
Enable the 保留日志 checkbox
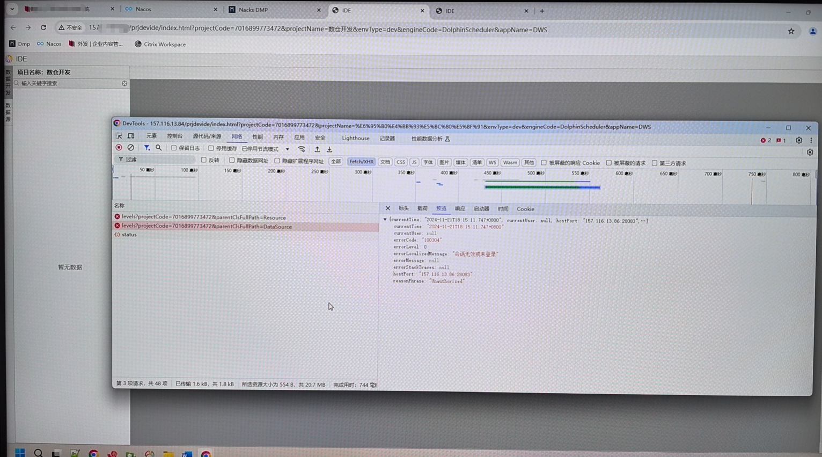pyautogui.click(x=174, y=148)
